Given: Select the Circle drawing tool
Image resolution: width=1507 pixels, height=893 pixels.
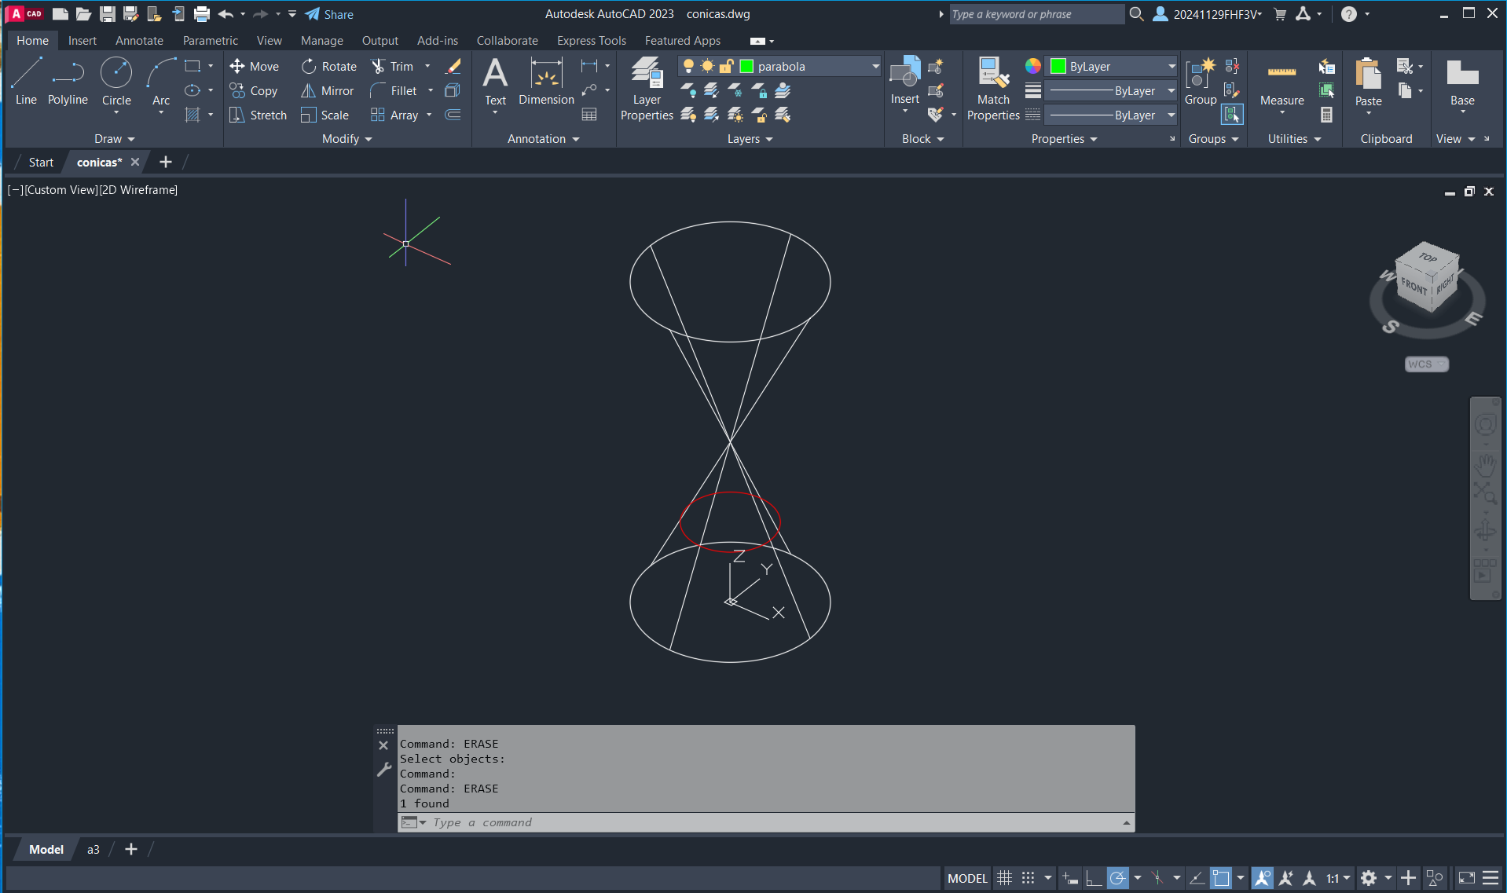Looking at the screenshot, I should (116, 81).
